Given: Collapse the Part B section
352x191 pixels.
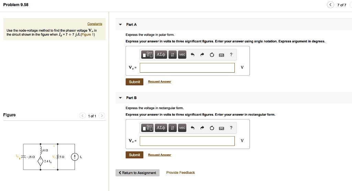Looking at the screenshot, I should pos(120,98).
